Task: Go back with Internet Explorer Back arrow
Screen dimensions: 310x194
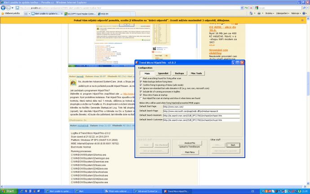Action: coord(3,8)
